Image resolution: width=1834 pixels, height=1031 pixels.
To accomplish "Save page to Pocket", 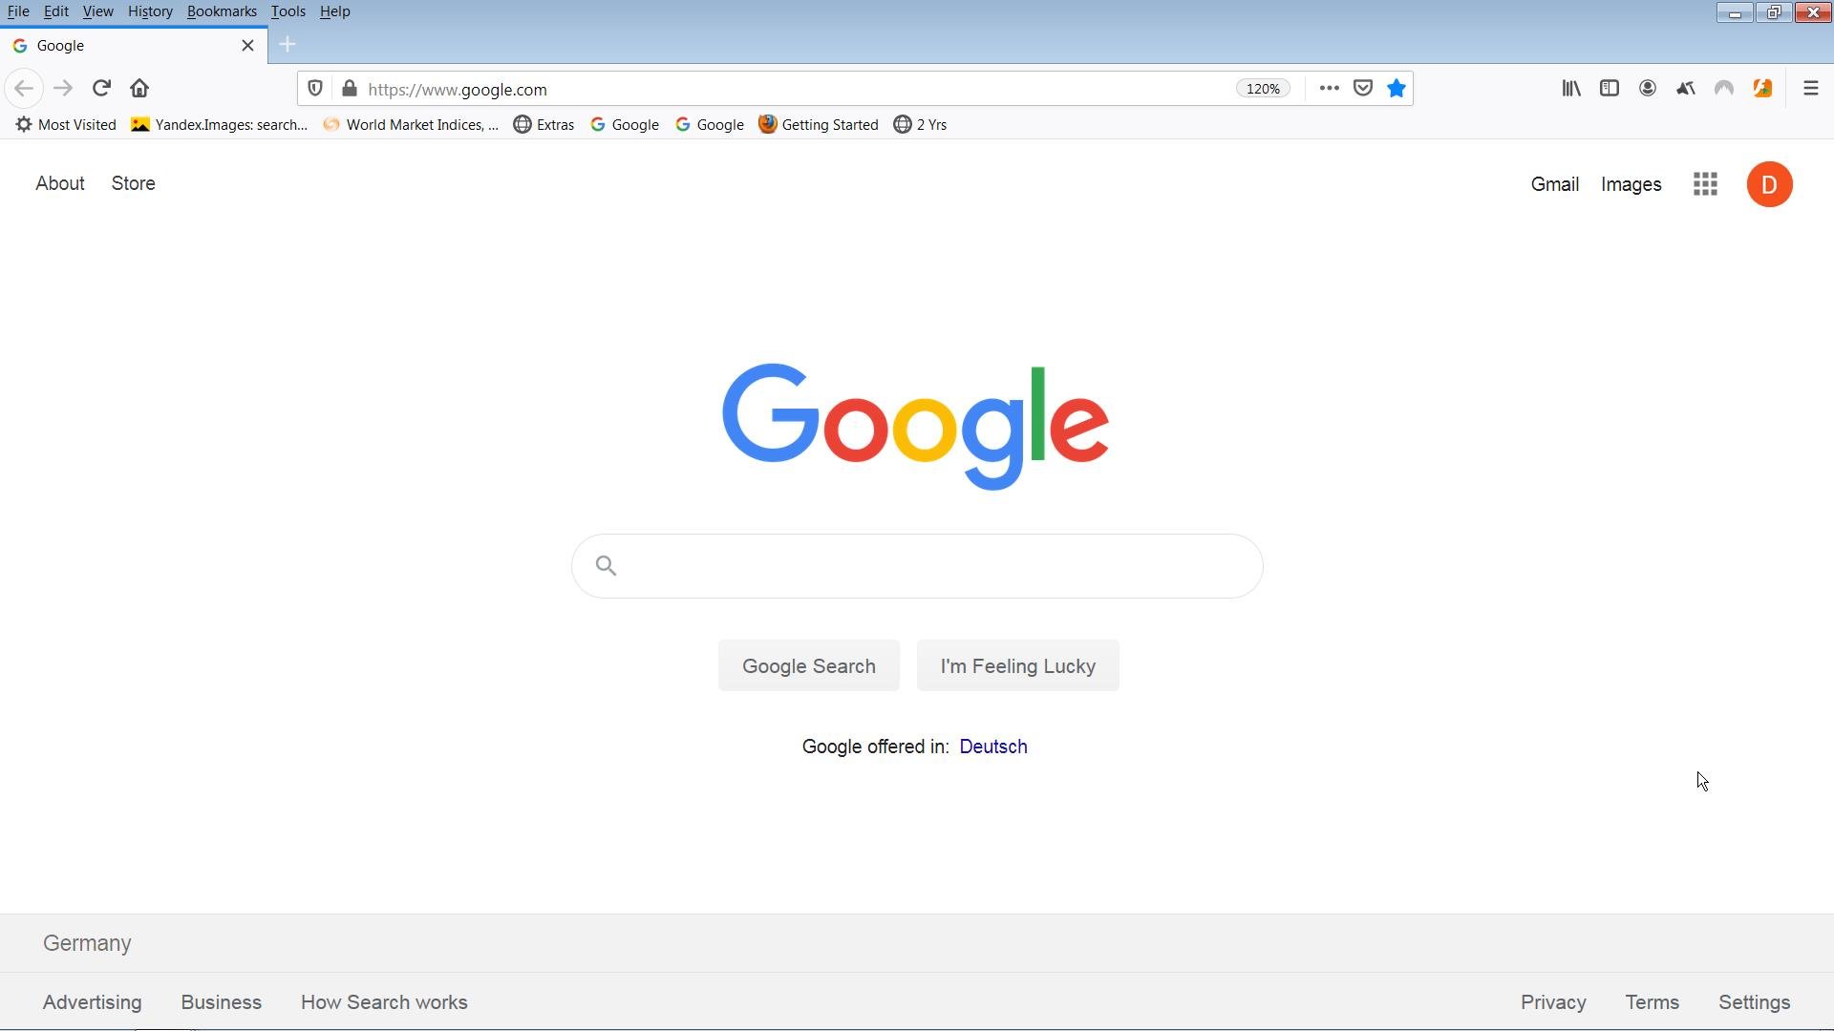I will pos(1363,89).
